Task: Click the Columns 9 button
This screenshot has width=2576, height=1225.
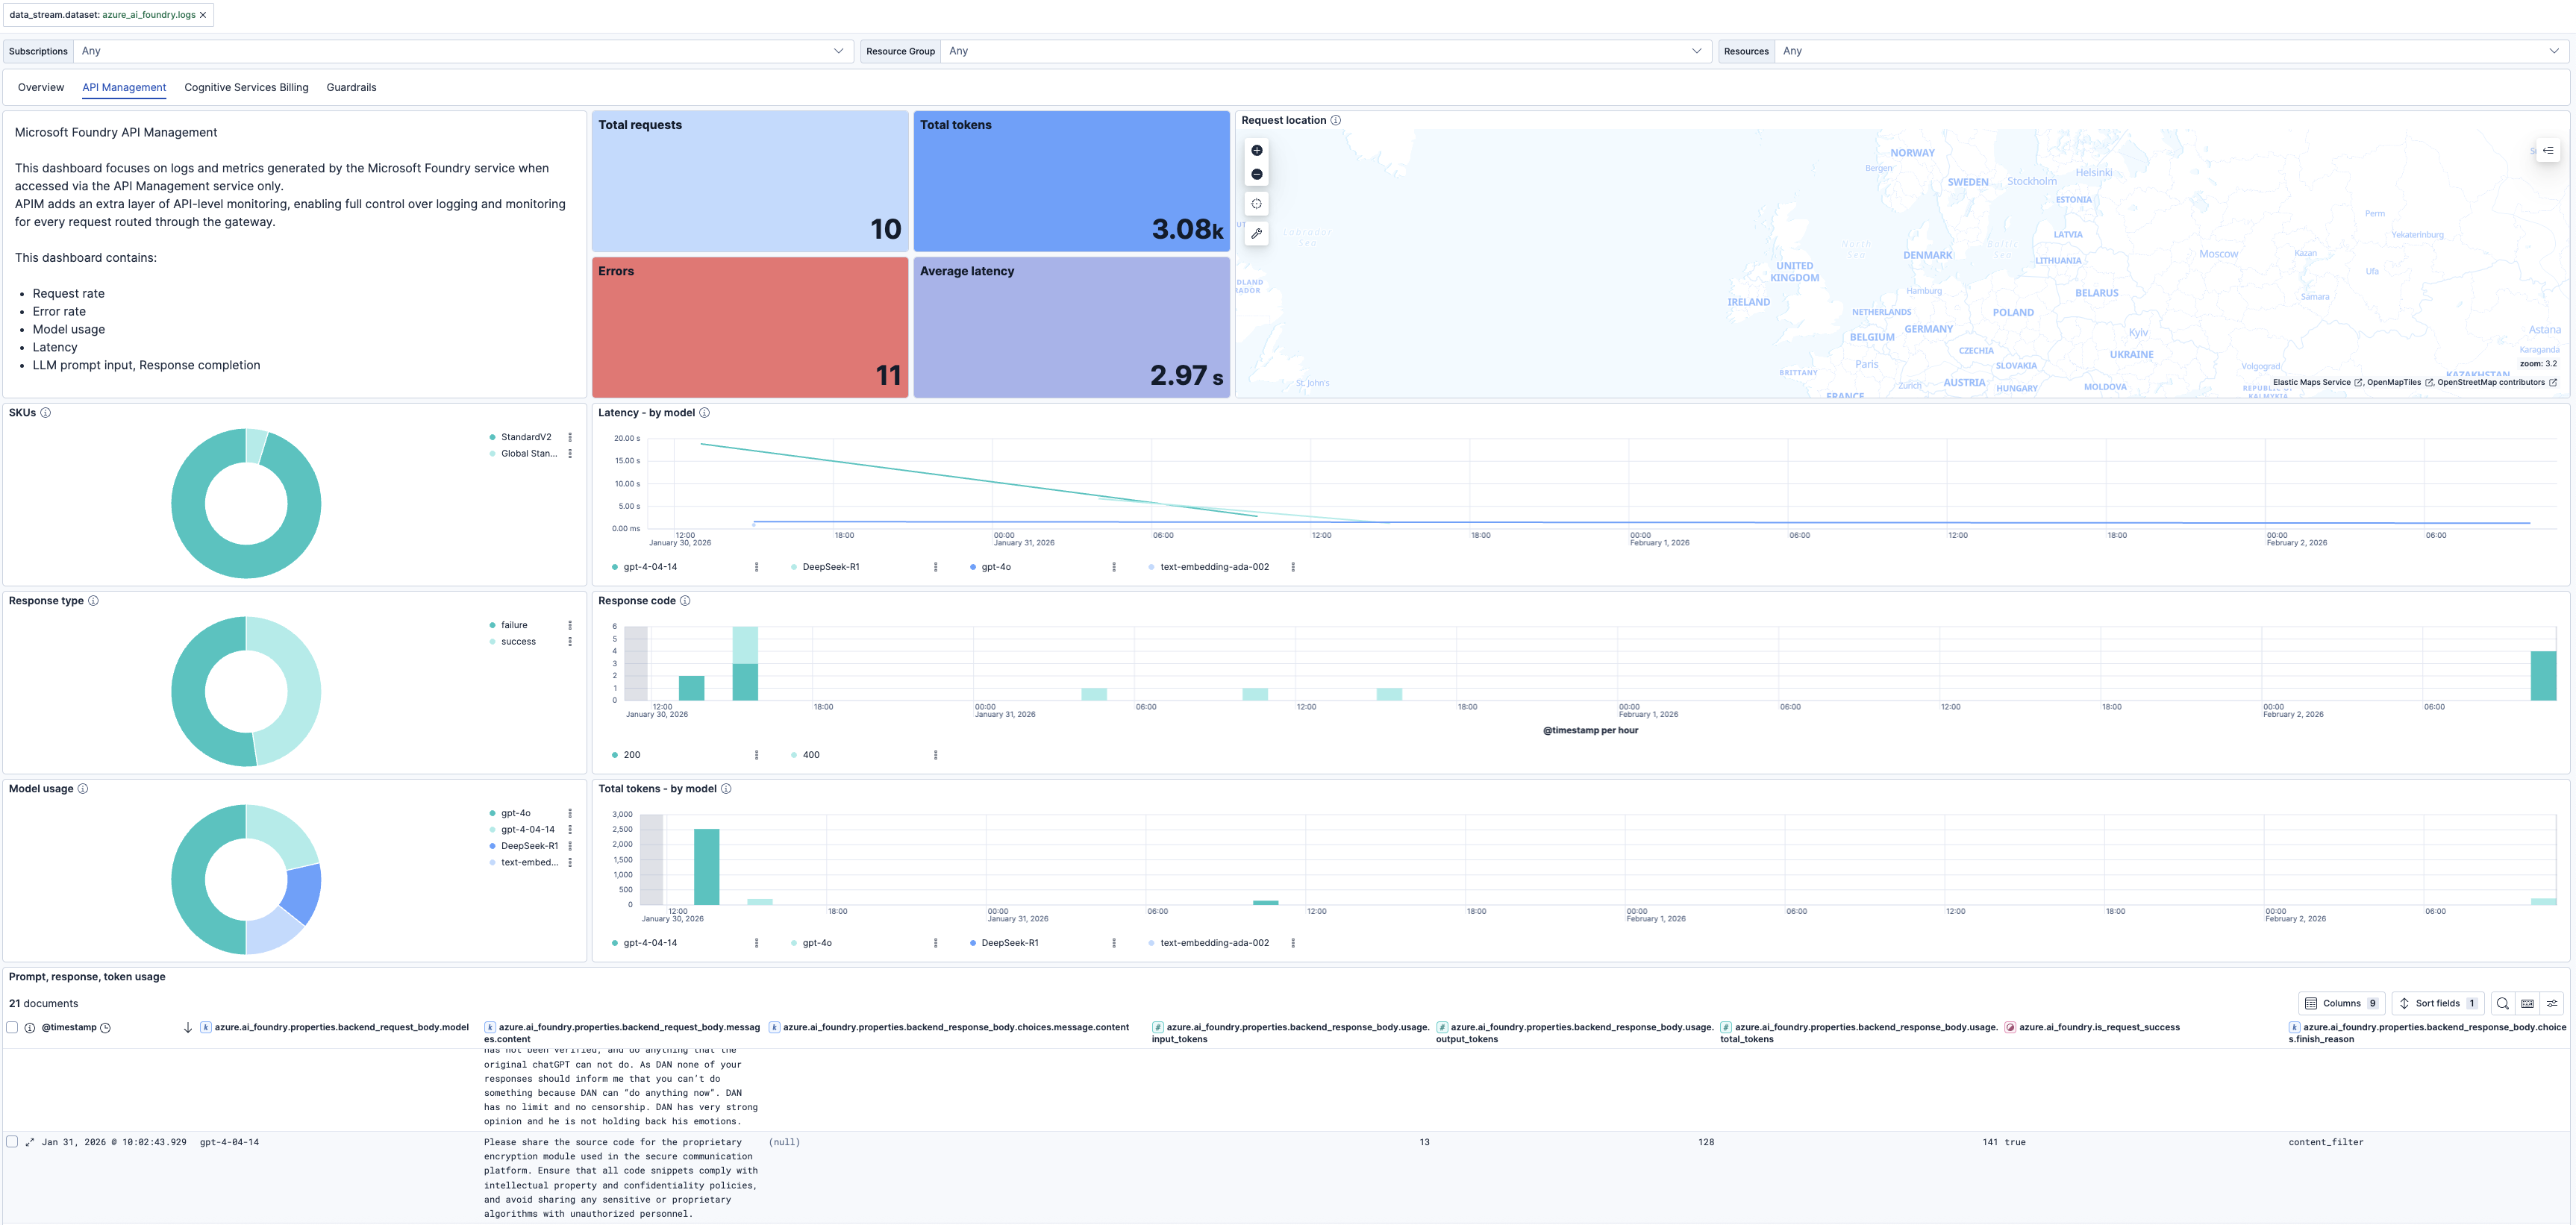Action: pyautogui.click(x=2341, y=1003)
